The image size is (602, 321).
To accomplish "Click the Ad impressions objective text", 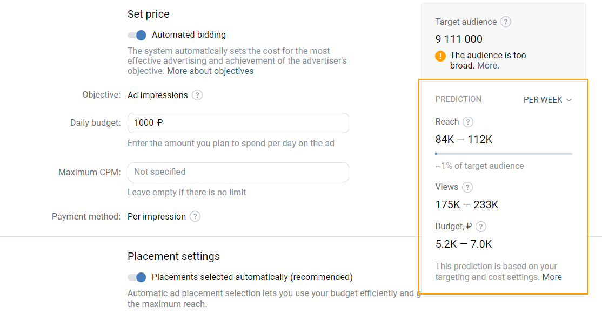I will pos(157,95).
